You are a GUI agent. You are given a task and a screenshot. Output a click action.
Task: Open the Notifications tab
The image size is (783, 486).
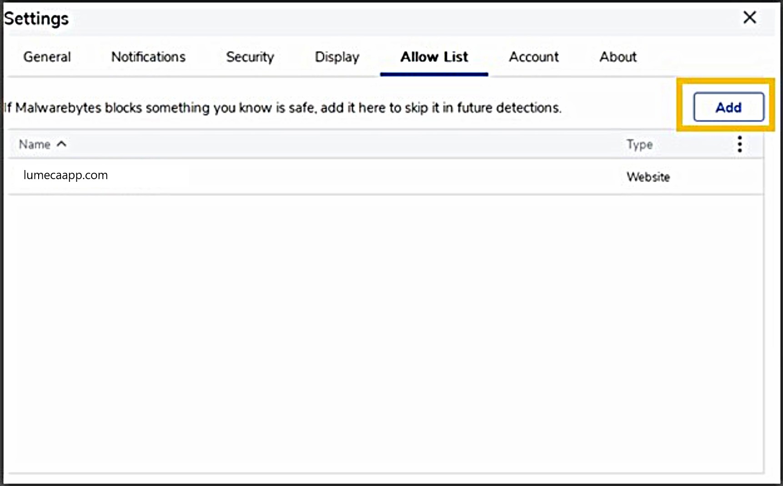(148, 57)
